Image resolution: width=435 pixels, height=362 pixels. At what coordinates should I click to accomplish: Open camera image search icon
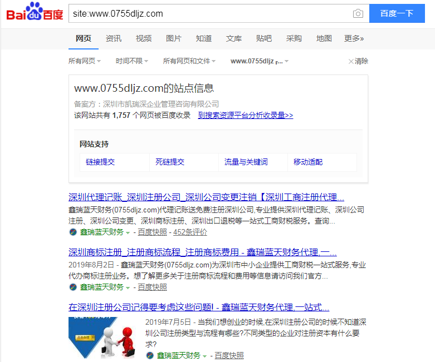(x=358, y=13)
